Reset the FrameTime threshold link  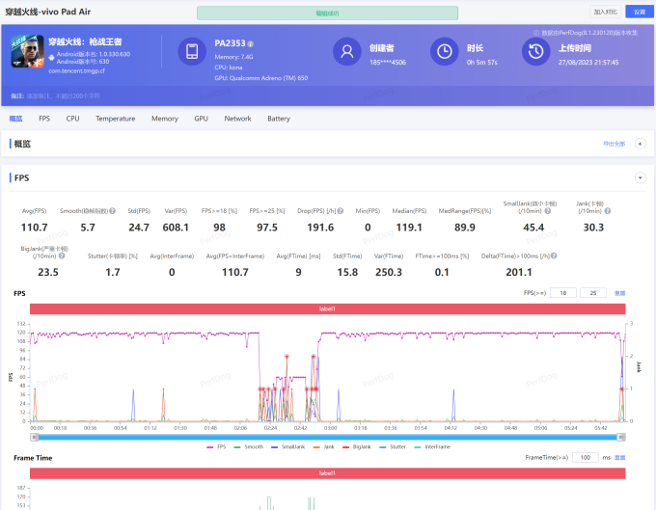(x=619, y=458)
